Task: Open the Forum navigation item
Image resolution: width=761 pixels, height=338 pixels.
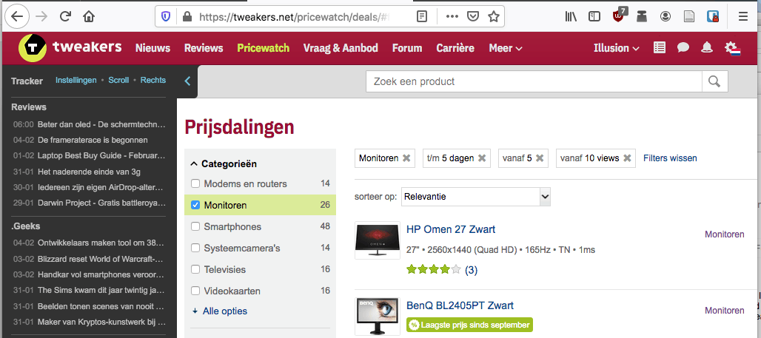Action: 407,48
